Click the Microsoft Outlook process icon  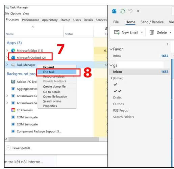tap(13, 58)
